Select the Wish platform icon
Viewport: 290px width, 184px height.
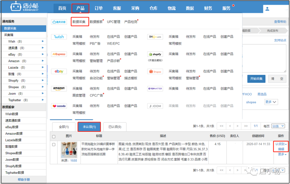(59, 37)
